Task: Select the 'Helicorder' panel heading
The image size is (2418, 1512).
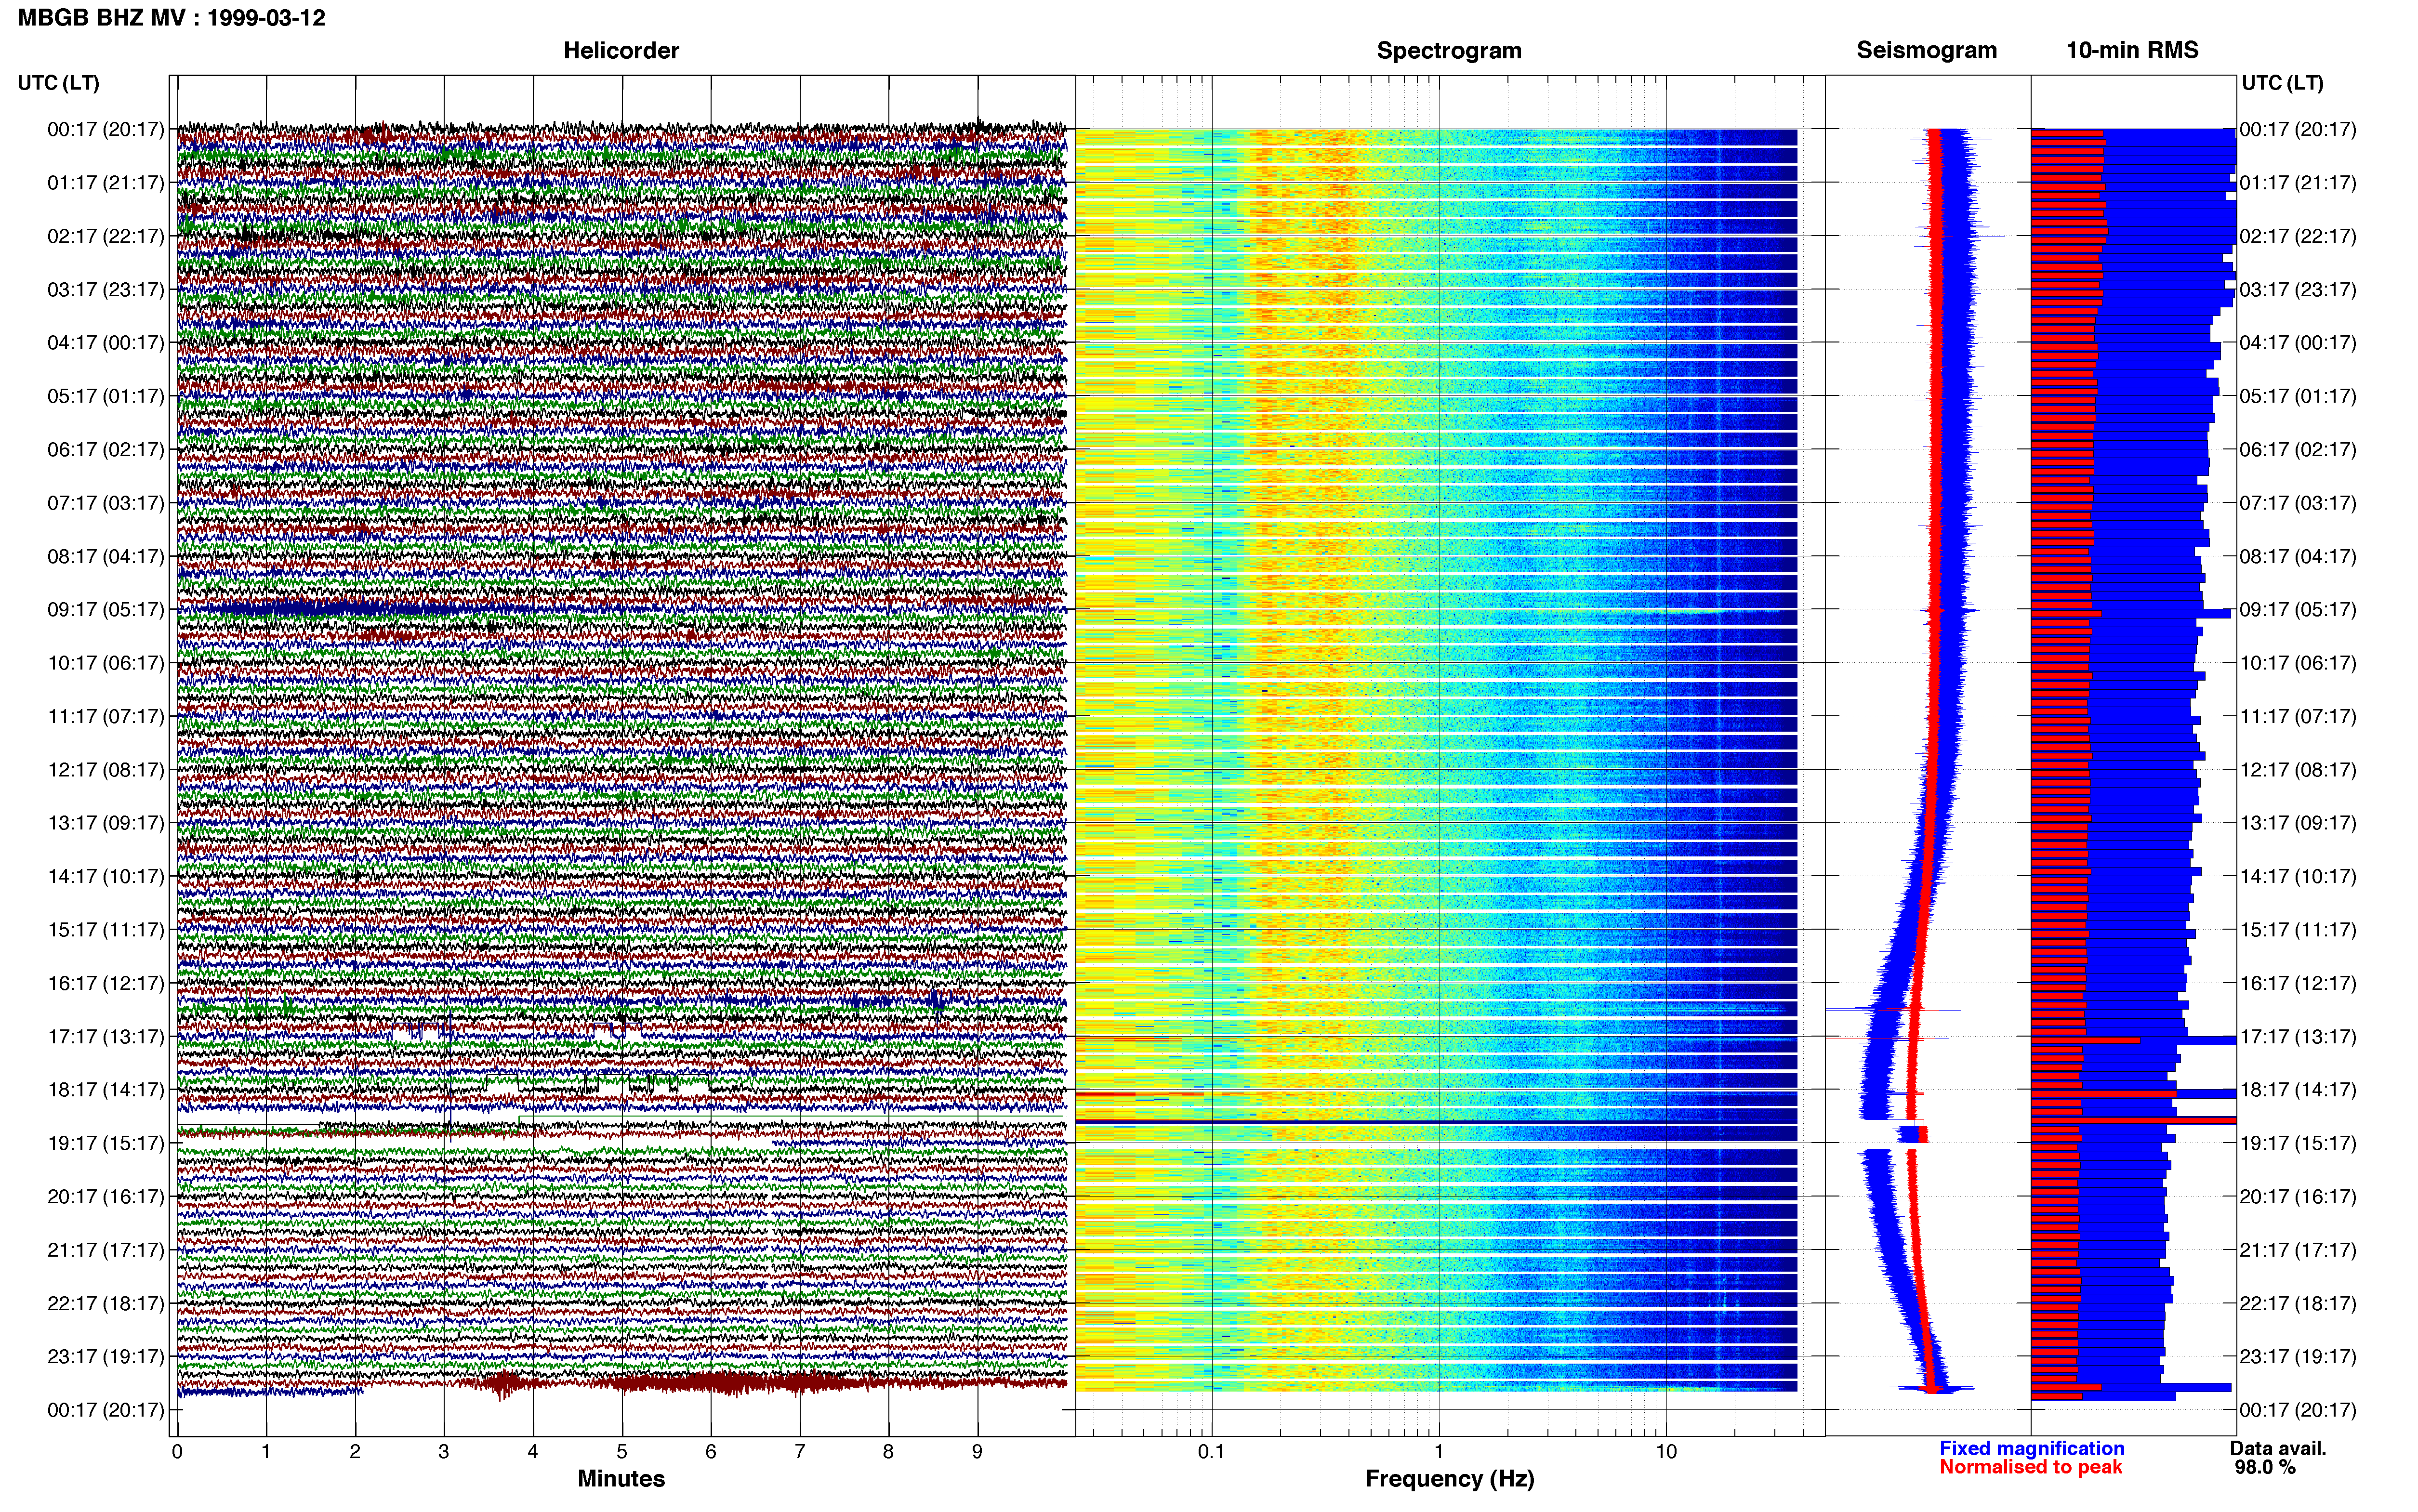Action: (x=621, y=50)
